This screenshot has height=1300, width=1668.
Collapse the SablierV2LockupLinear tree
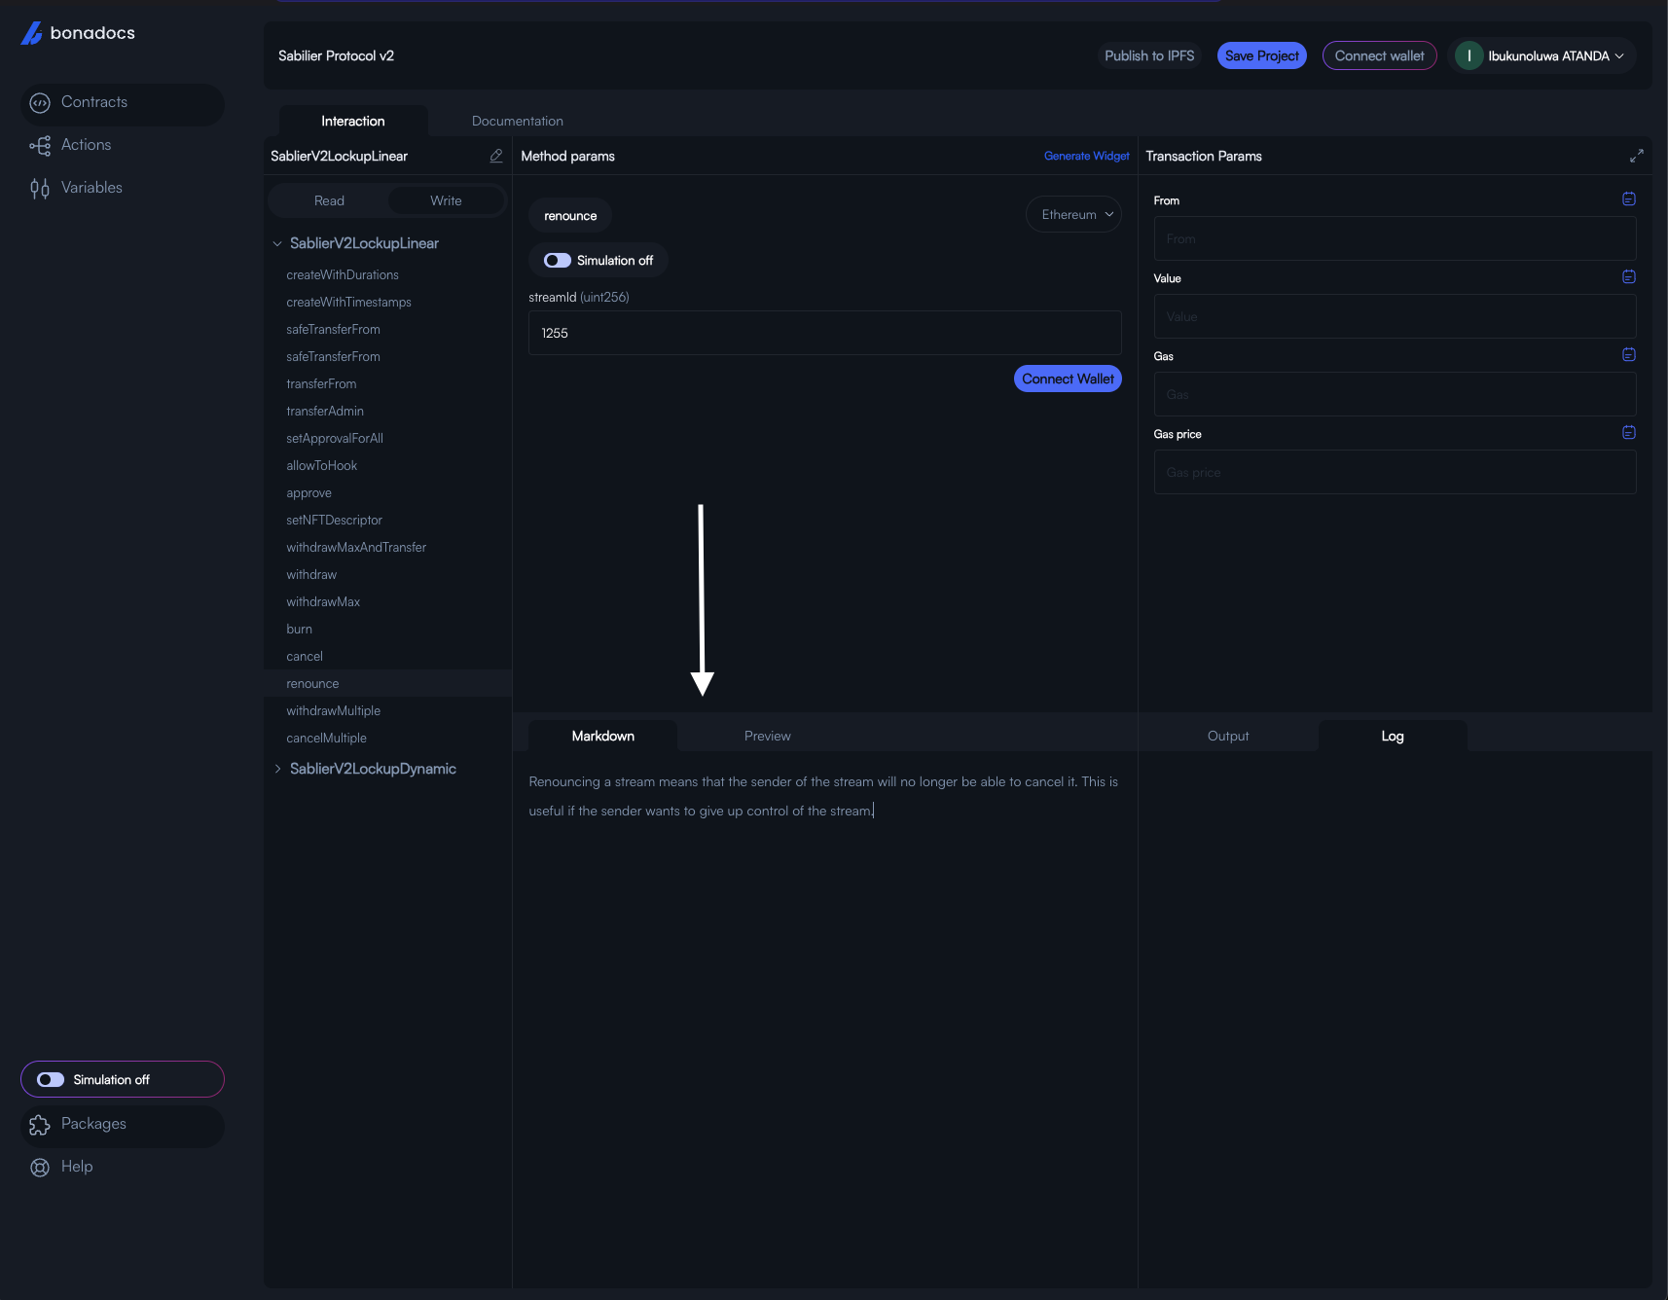[x=277, y=243]
